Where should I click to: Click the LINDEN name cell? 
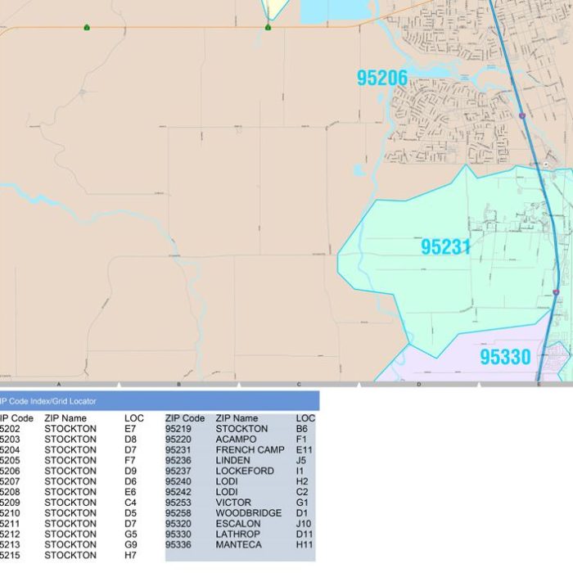pyautogui.click(x=232, y=460)
